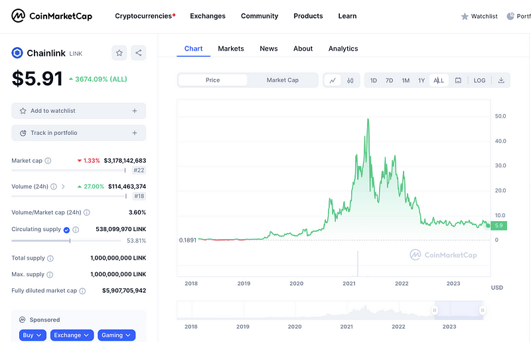The width and height of the screenshot is (531, 342).
Task: Click the star favorite icon beside Chainlink
Action: pyautogui.click(x=119, y=53)
